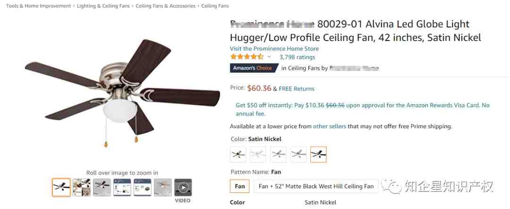Screen dimensions: 510x209
Task: Select the third fan color swatch
Action: click(279, 154)
